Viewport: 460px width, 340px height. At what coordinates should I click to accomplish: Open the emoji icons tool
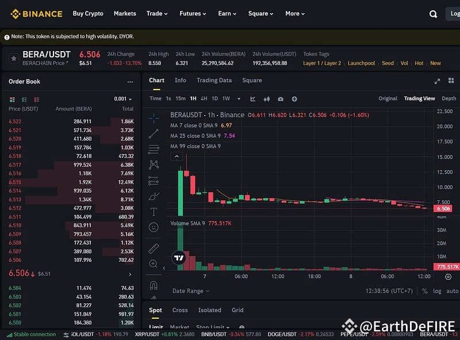point(154,227)
